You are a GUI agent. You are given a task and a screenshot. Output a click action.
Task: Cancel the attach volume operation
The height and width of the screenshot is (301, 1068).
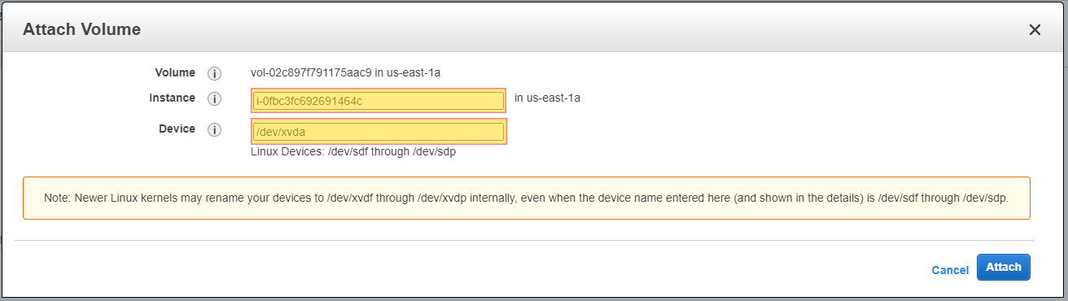(950, 270)
